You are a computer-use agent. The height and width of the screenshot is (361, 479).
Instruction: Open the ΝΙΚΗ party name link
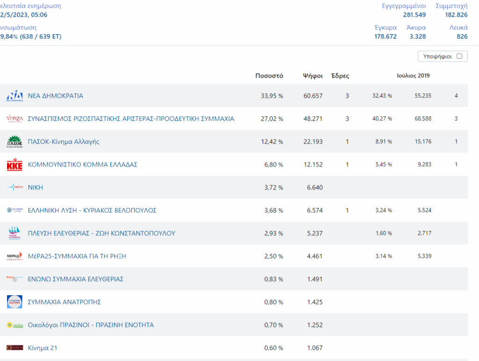point(36,187)
